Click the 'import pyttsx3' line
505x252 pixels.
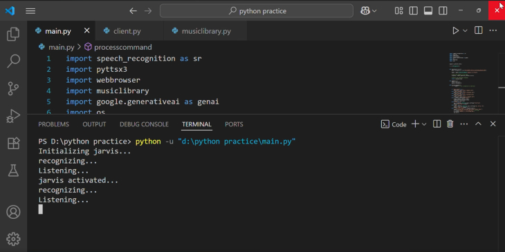[x=97, y=70]
